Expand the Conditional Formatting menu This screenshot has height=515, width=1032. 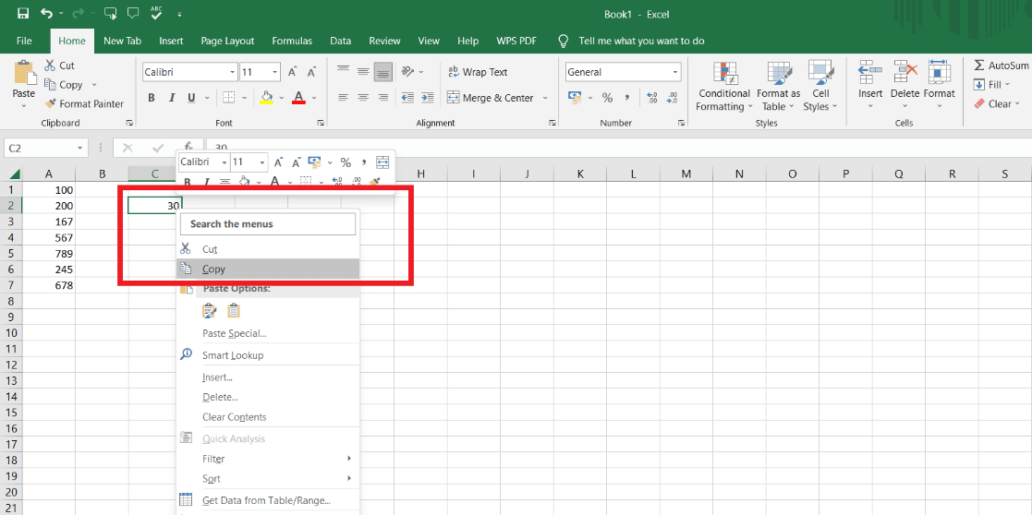pos(724,87)
